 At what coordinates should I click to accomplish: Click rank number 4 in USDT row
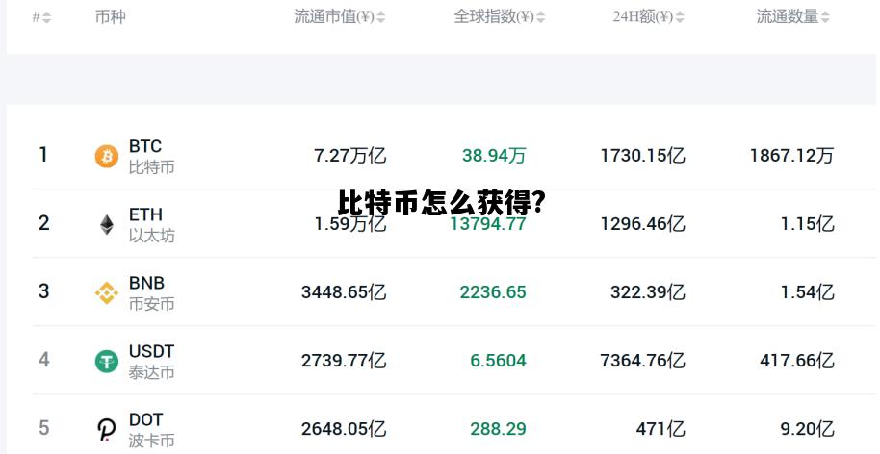click(x=43, y=360)
